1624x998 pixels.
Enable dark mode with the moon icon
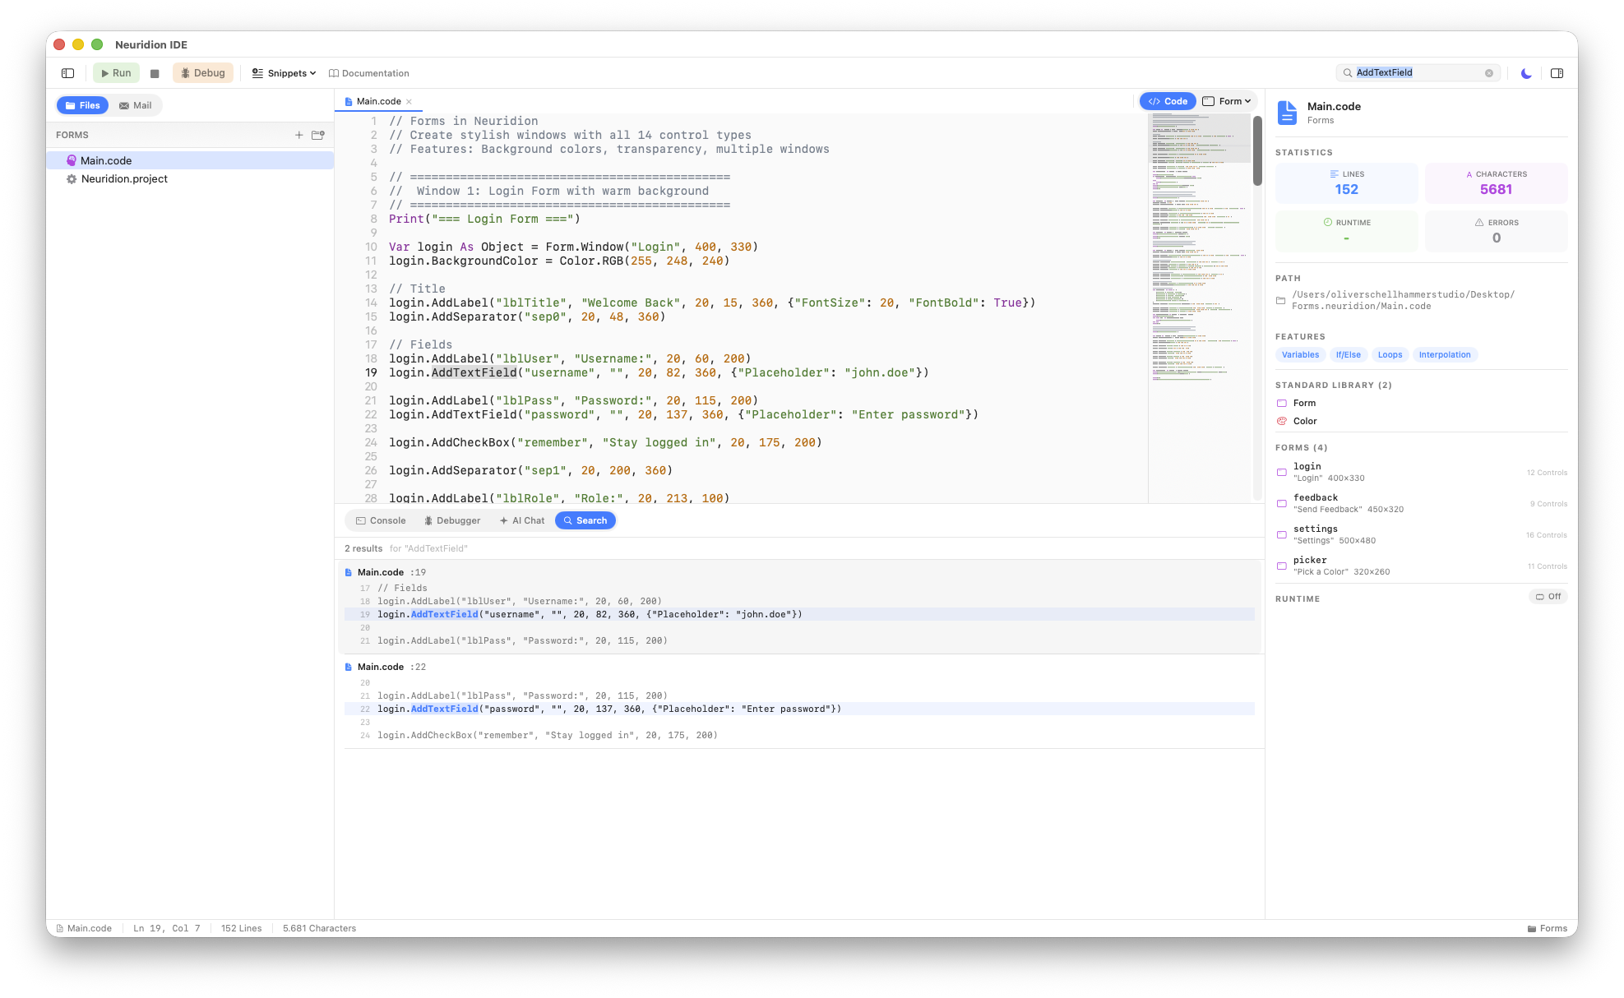1526,73
